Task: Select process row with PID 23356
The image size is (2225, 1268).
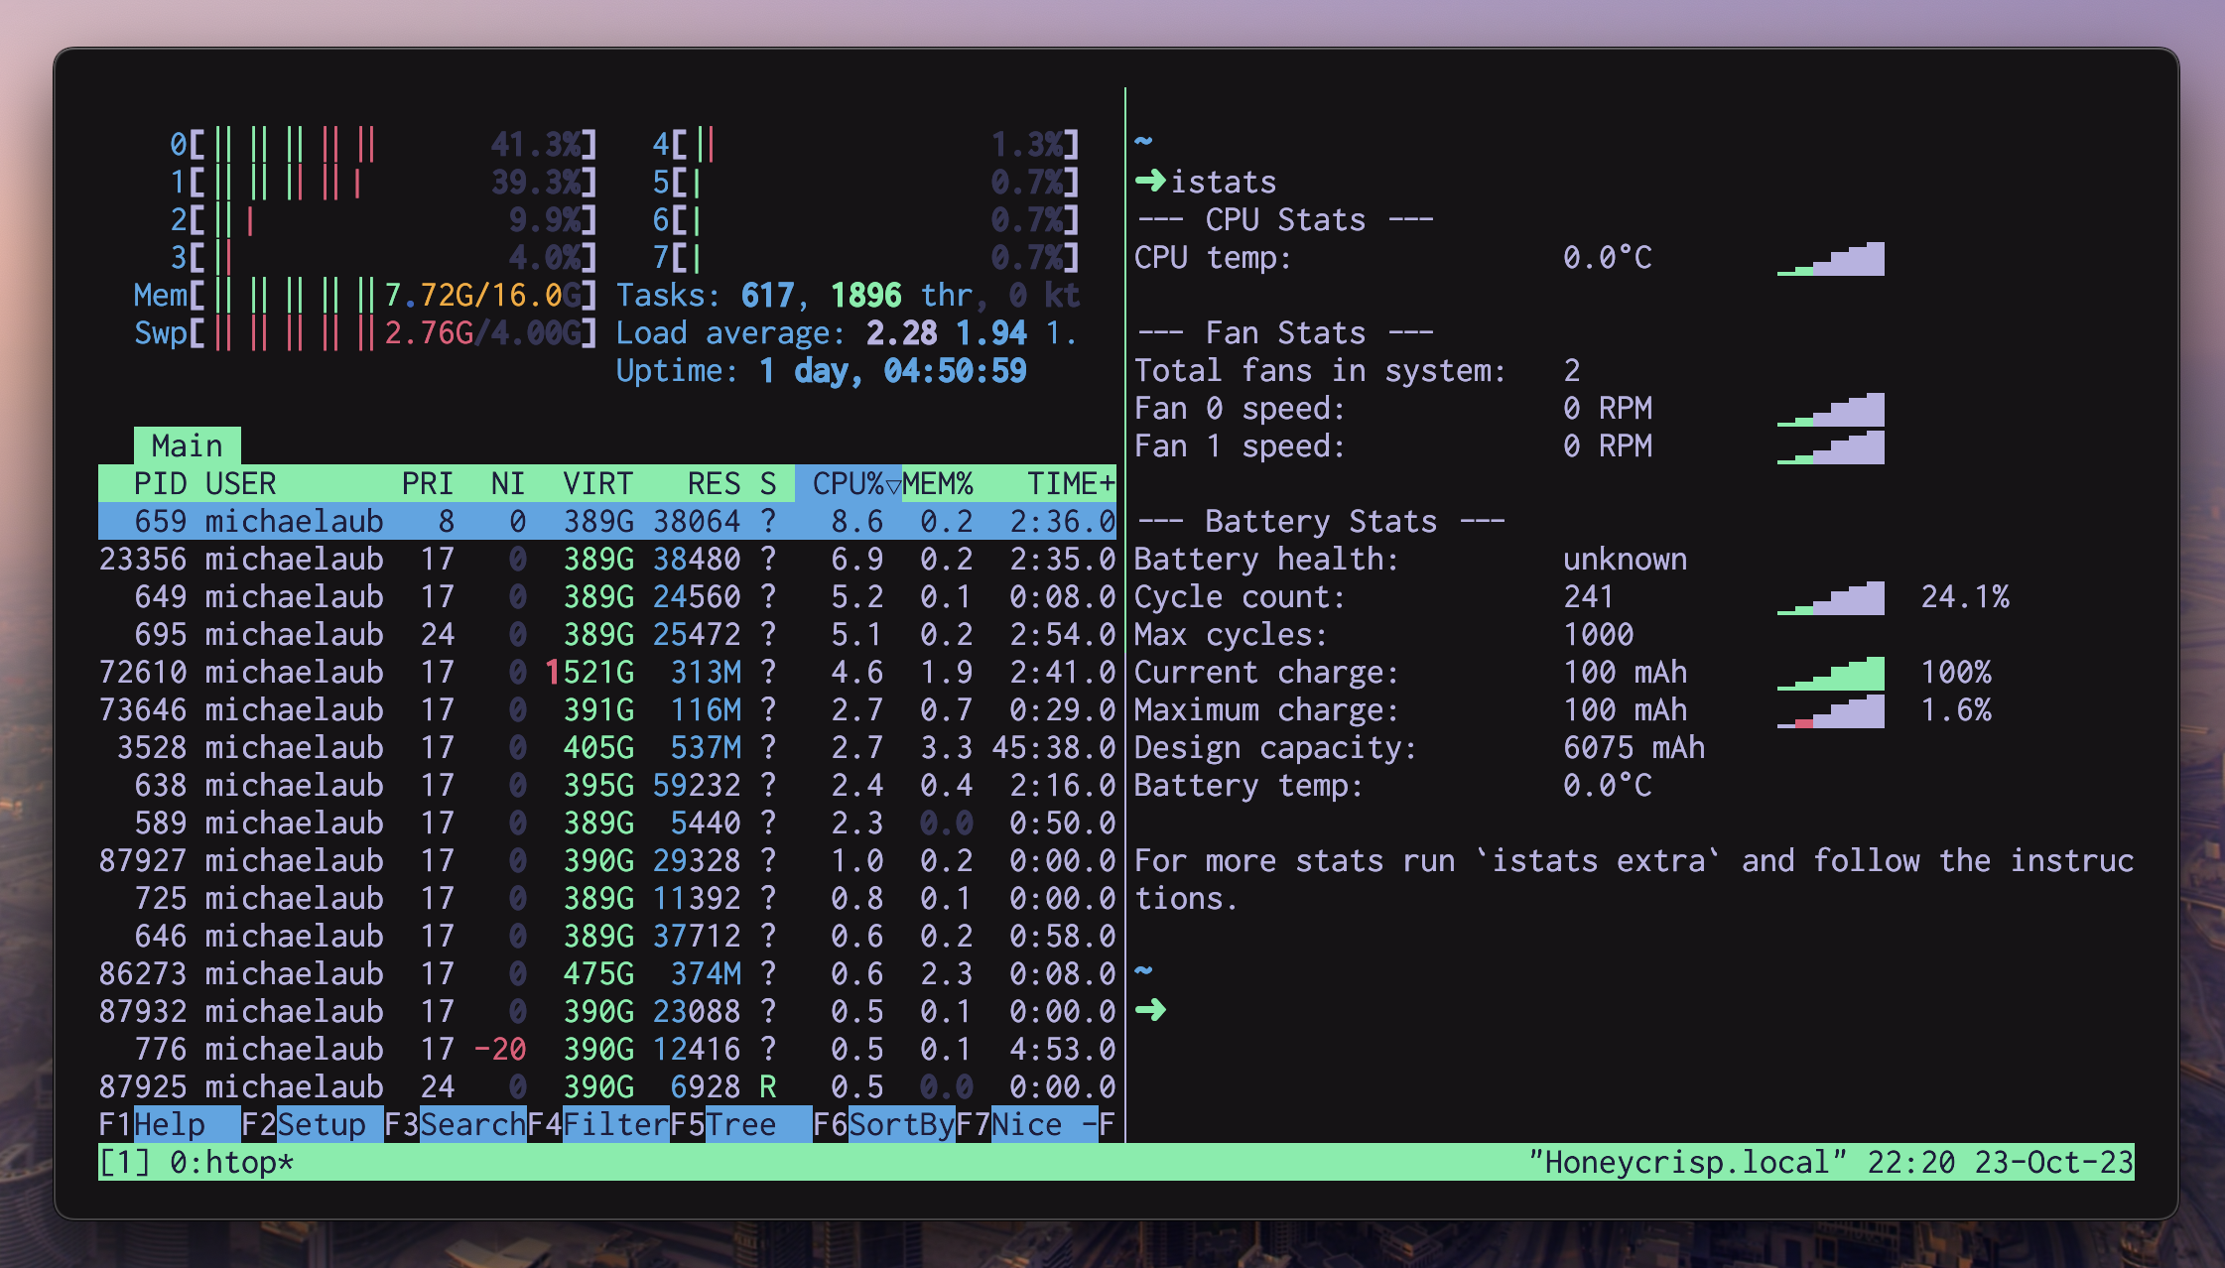Action: [x=607, y=559]
